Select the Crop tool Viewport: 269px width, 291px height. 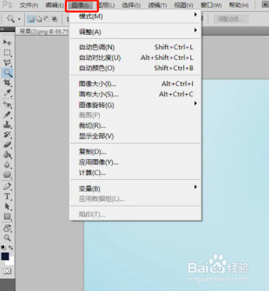coord(7,83)
